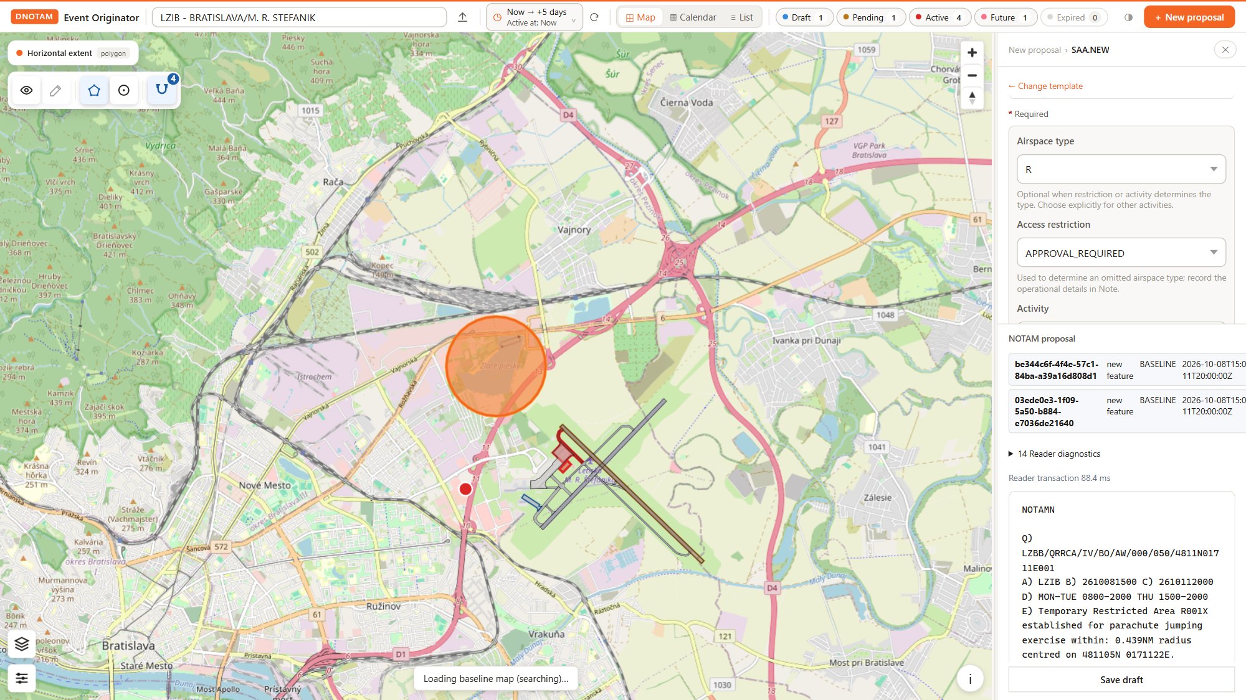
Task: Toggle the Draft status filter
Action: (x=804, y=17)
